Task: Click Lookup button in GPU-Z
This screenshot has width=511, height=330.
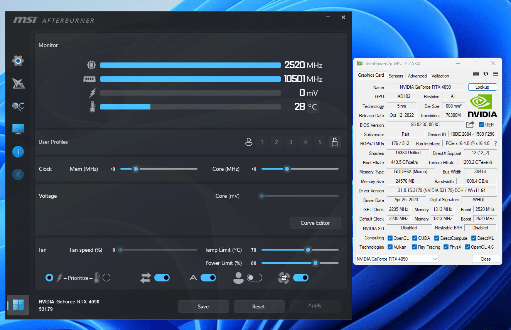Action: (482, 87)
